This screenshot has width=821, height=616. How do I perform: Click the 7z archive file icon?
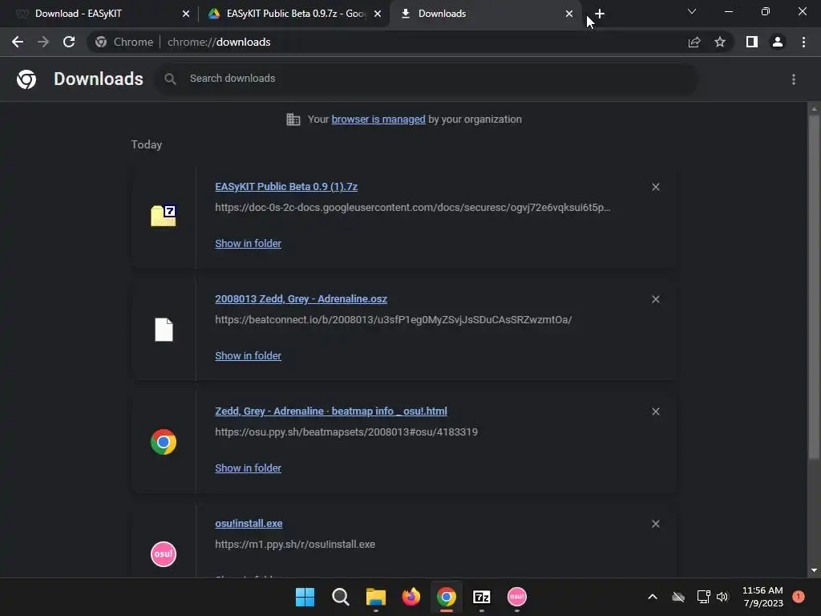pyautogui.click(x=164, y=216)
